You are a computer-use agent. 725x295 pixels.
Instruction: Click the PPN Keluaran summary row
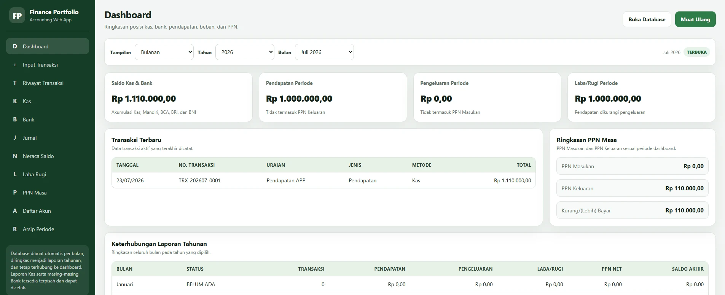point(633,188)
